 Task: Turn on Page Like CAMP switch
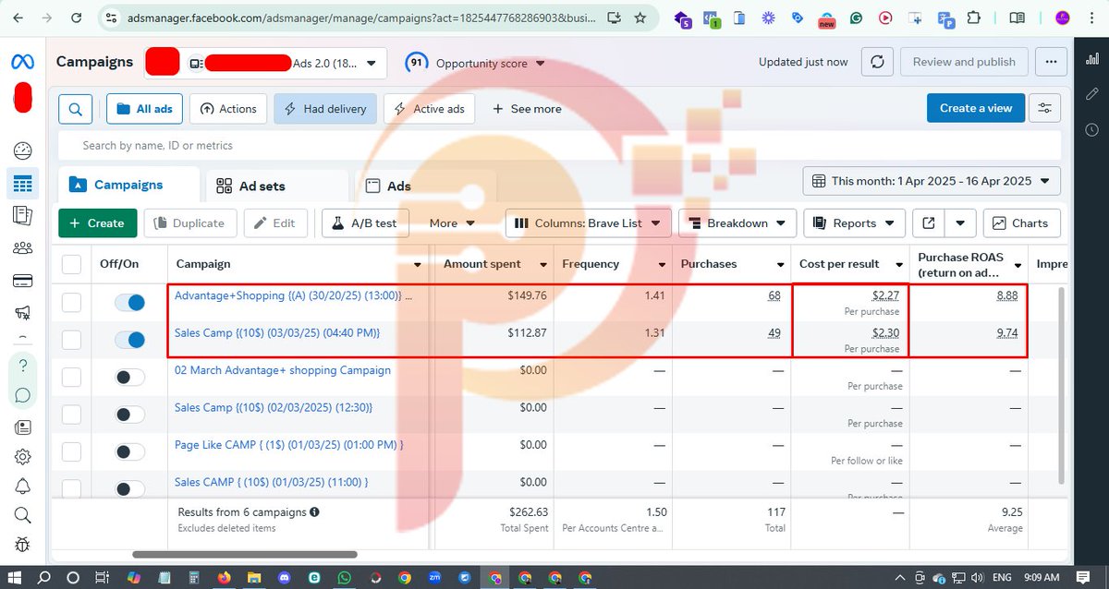pyautogui.click(x=130, y=451)
